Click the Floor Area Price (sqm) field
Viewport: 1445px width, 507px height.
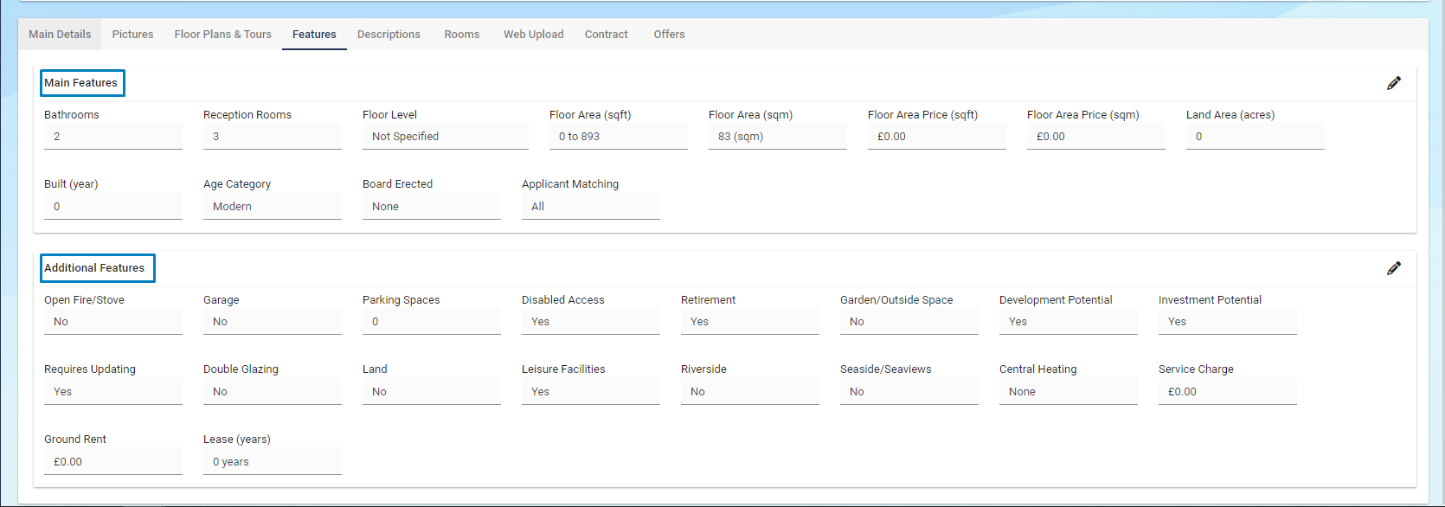[1096, 137]
